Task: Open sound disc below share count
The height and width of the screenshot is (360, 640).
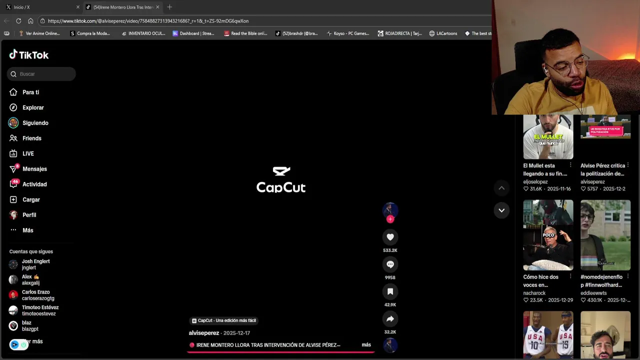Action: (x=390, y=345)
